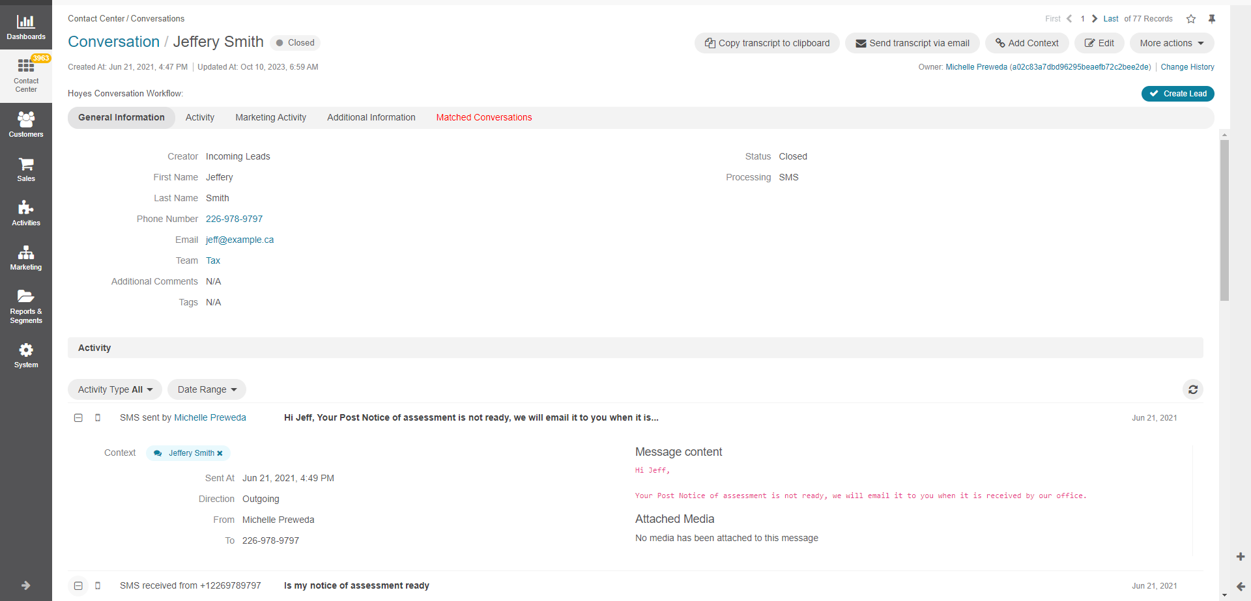Open the Date Range filter dropdown
Screen dimensions: 1251x601
207,389
